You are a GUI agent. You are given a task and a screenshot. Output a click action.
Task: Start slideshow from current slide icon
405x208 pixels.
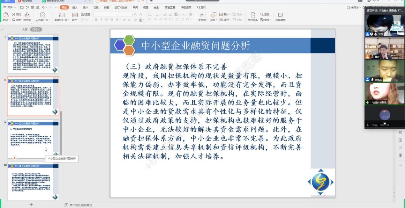click(42, 15)
